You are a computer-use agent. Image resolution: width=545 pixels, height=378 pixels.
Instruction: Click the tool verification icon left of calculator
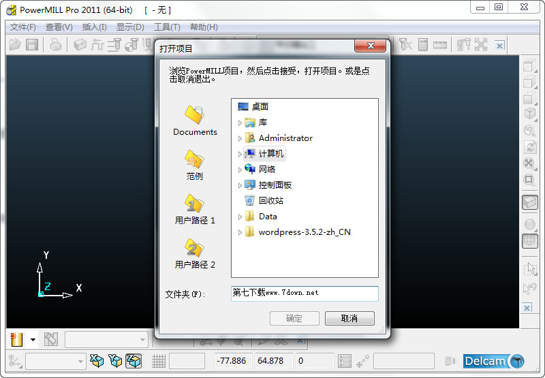tap(405, 45)
